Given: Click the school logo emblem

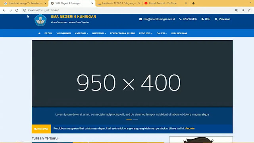Looking at the screenshot, I should pos(40,20).
